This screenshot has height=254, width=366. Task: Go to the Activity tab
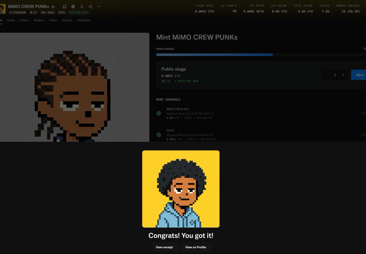click(67, 20)
